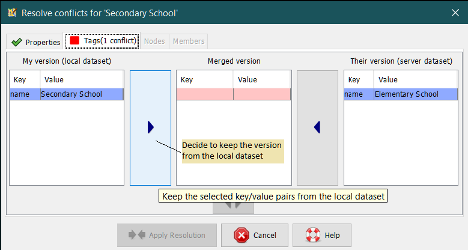Select the Tags (1 conflict) tab
Viewport: 468px width, 250px height.
(103, 41)
